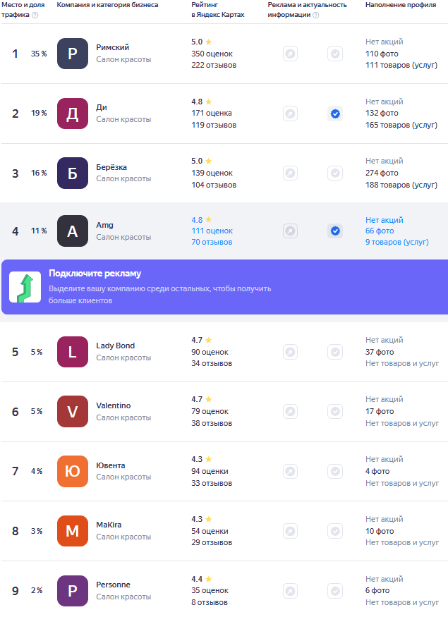
Task: Click the Personne company name
Action: tap(113, 585)
